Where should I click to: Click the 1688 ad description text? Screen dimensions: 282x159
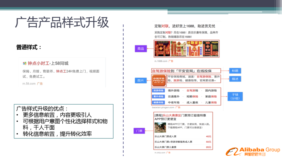(186, 35)
